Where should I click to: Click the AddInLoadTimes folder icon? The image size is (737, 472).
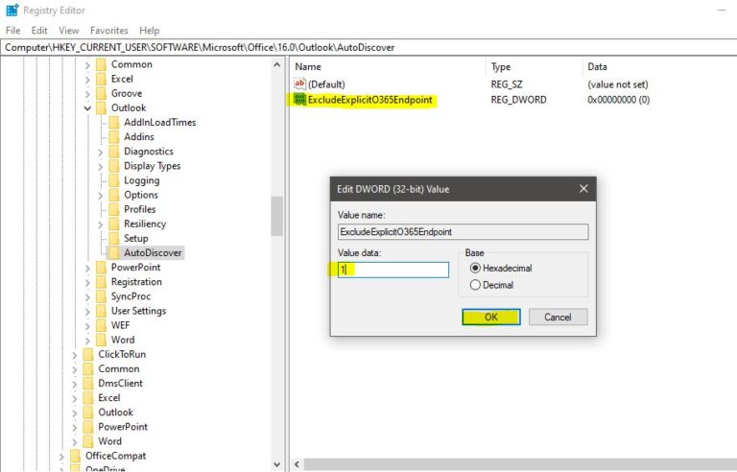114,122
